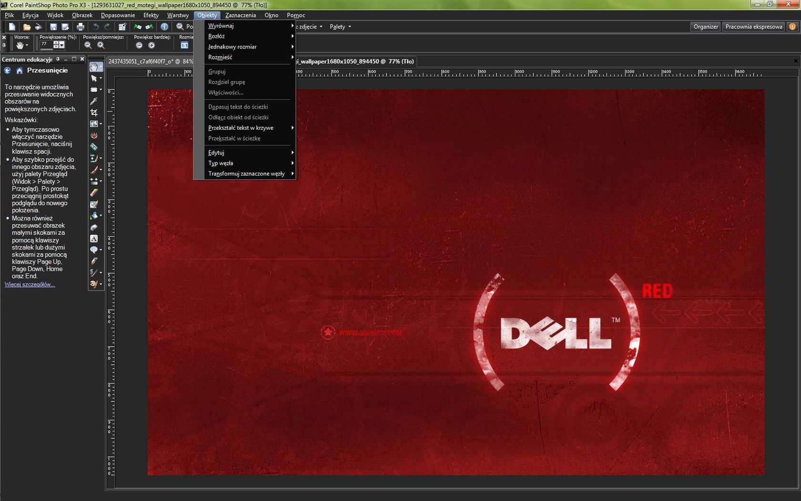Open the Palety toolbar dropdown
This screenshot has height=501, width=801.
(340, 27)
